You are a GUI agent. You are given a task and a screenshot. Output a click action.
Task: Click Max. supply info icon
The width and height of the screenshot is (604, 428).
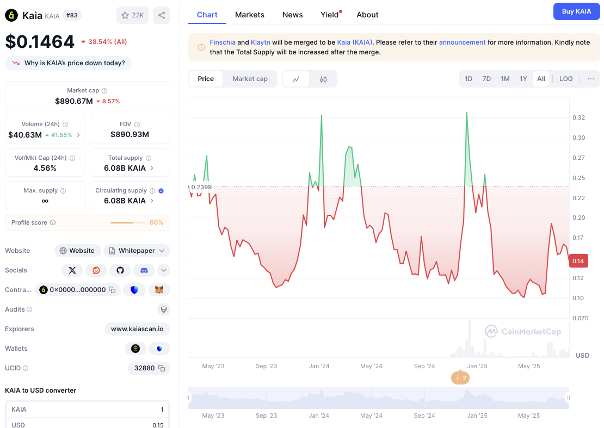click(x=63, y=191)
